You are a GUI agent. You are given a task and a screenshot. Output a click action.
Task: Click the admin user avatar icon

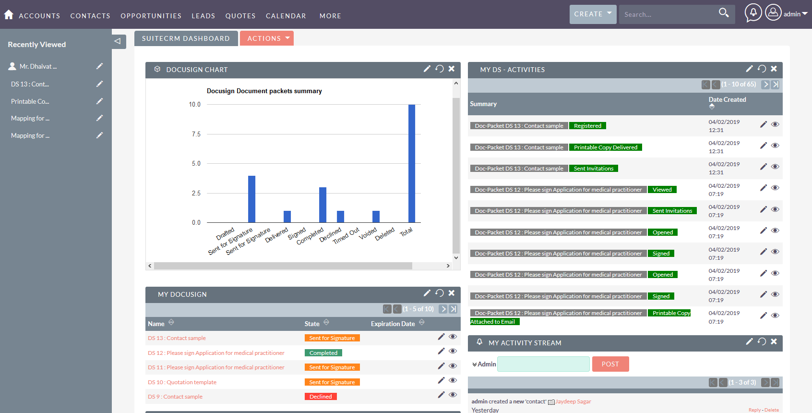coord(773,12)
